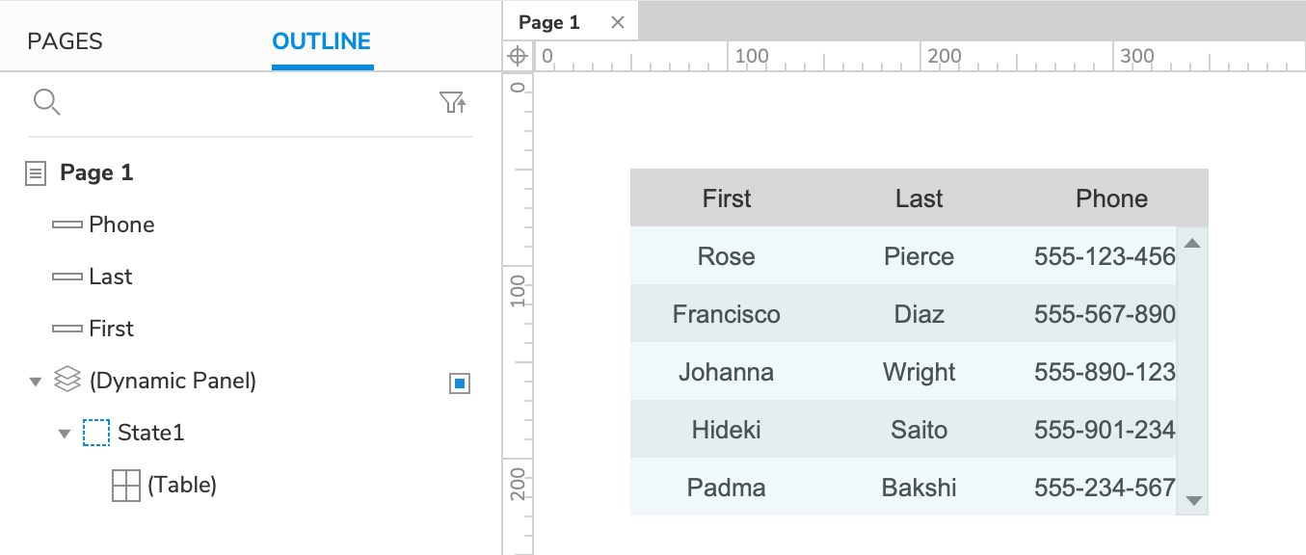Screen dimensions: 1306x555
Task: Select the OUTLINE tab label
Action: (x=322, y=40)
